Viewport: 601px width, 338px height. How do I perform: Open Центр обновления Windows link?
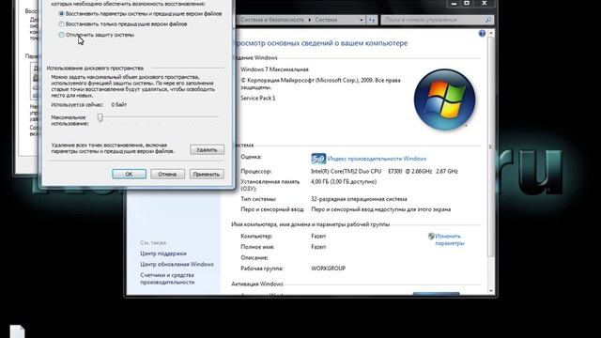(x=177, y=265)
